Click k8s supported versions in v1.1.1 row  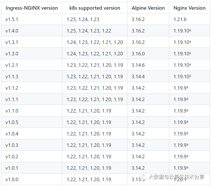click(95, 99)
